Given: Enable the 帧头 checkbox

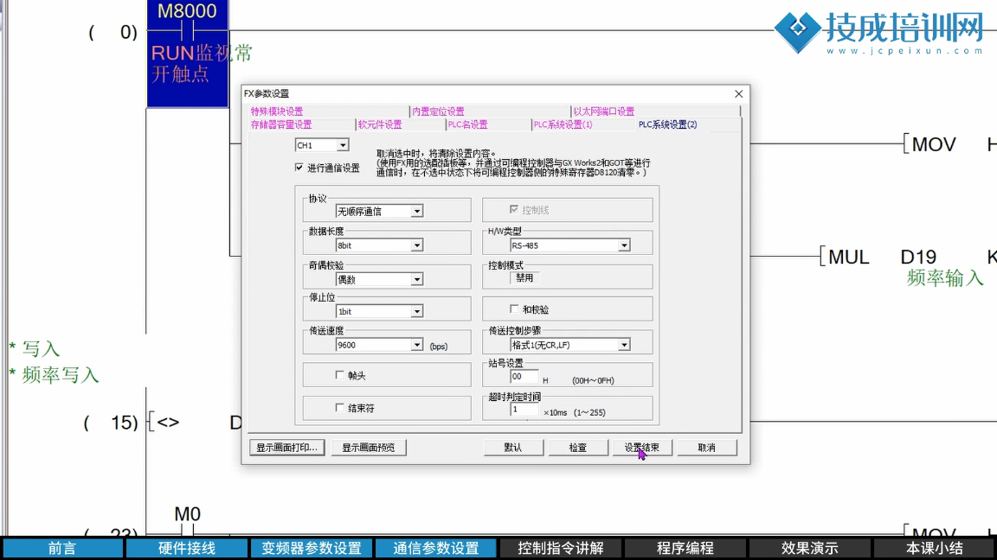Looking at the screenshot, I should point(339,375).
